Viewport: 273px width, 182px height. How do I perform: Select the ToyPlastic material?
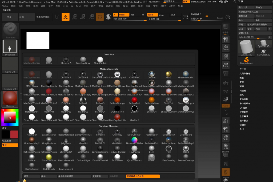tap(134, 149)
